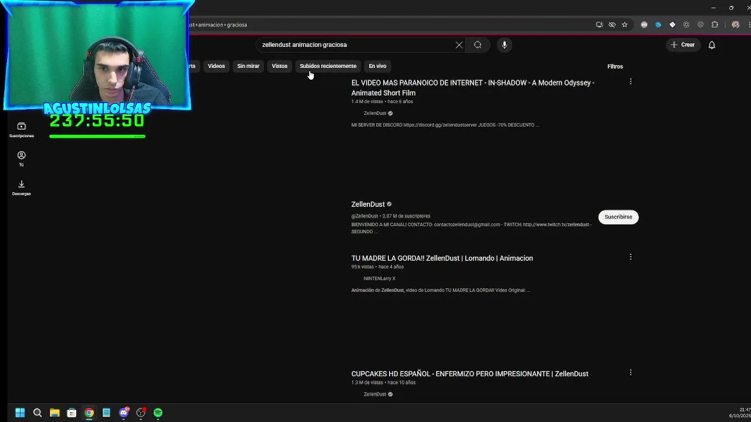Open options for the IN-SHADOW video
The height and width of the screenshot is (422, 751).
631,82
